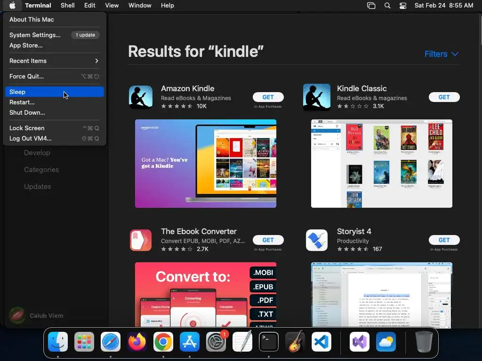
Task: Get the Amazon Kindle app
Action: pos(268,97)
